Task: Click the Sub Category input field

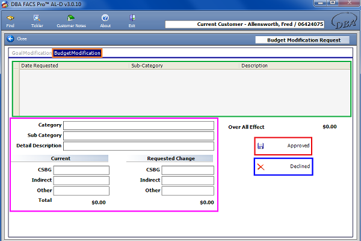Action: (x=138, y=136)
